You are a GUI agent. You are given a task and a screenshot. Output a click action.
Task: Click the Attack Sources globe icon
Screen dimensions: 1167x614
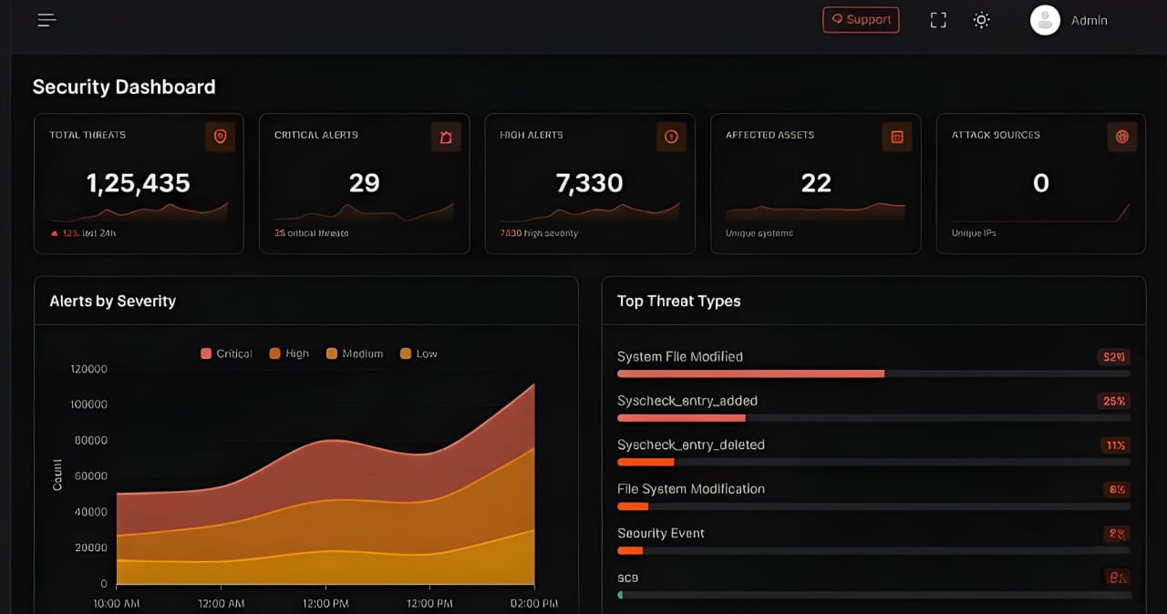point(1122,137)
